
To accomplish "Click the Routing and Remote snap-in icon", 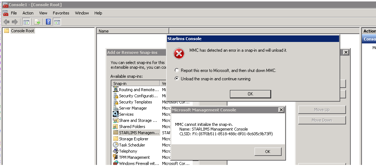I will pyautogui.click(x=116, y=89).
